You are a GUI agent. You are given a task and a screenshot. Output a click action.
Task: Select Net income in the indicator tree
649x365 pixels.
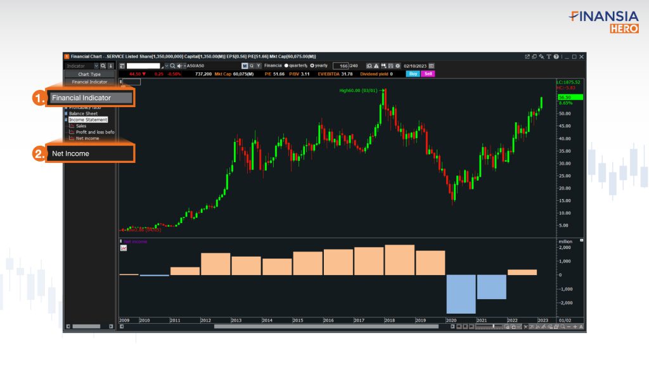87,138
